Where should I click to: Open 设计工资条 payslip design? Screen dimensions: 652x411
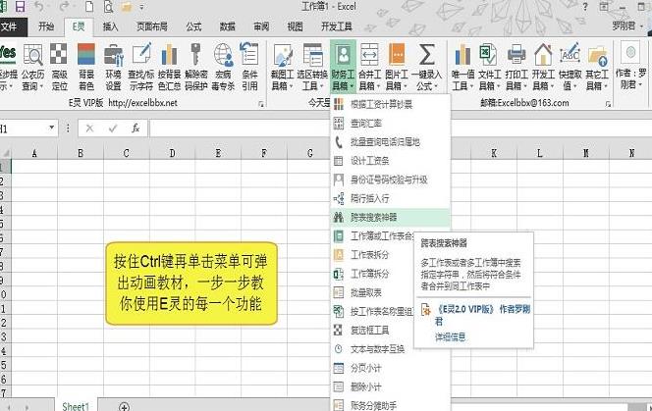[370, 161]
